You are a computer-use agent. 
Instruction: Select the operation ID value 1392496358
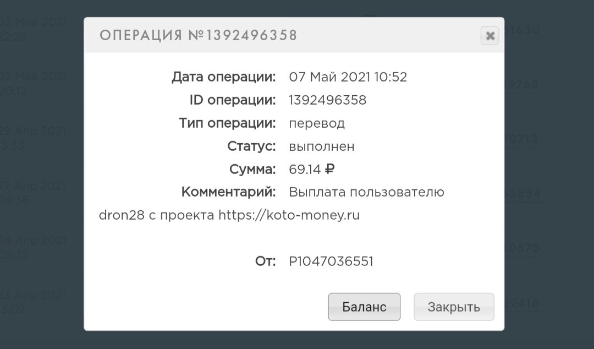click(x=327, y=100)
